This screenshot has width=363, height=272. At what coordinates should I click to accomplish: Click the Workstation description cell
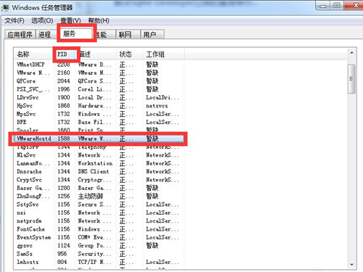point(95,163)
